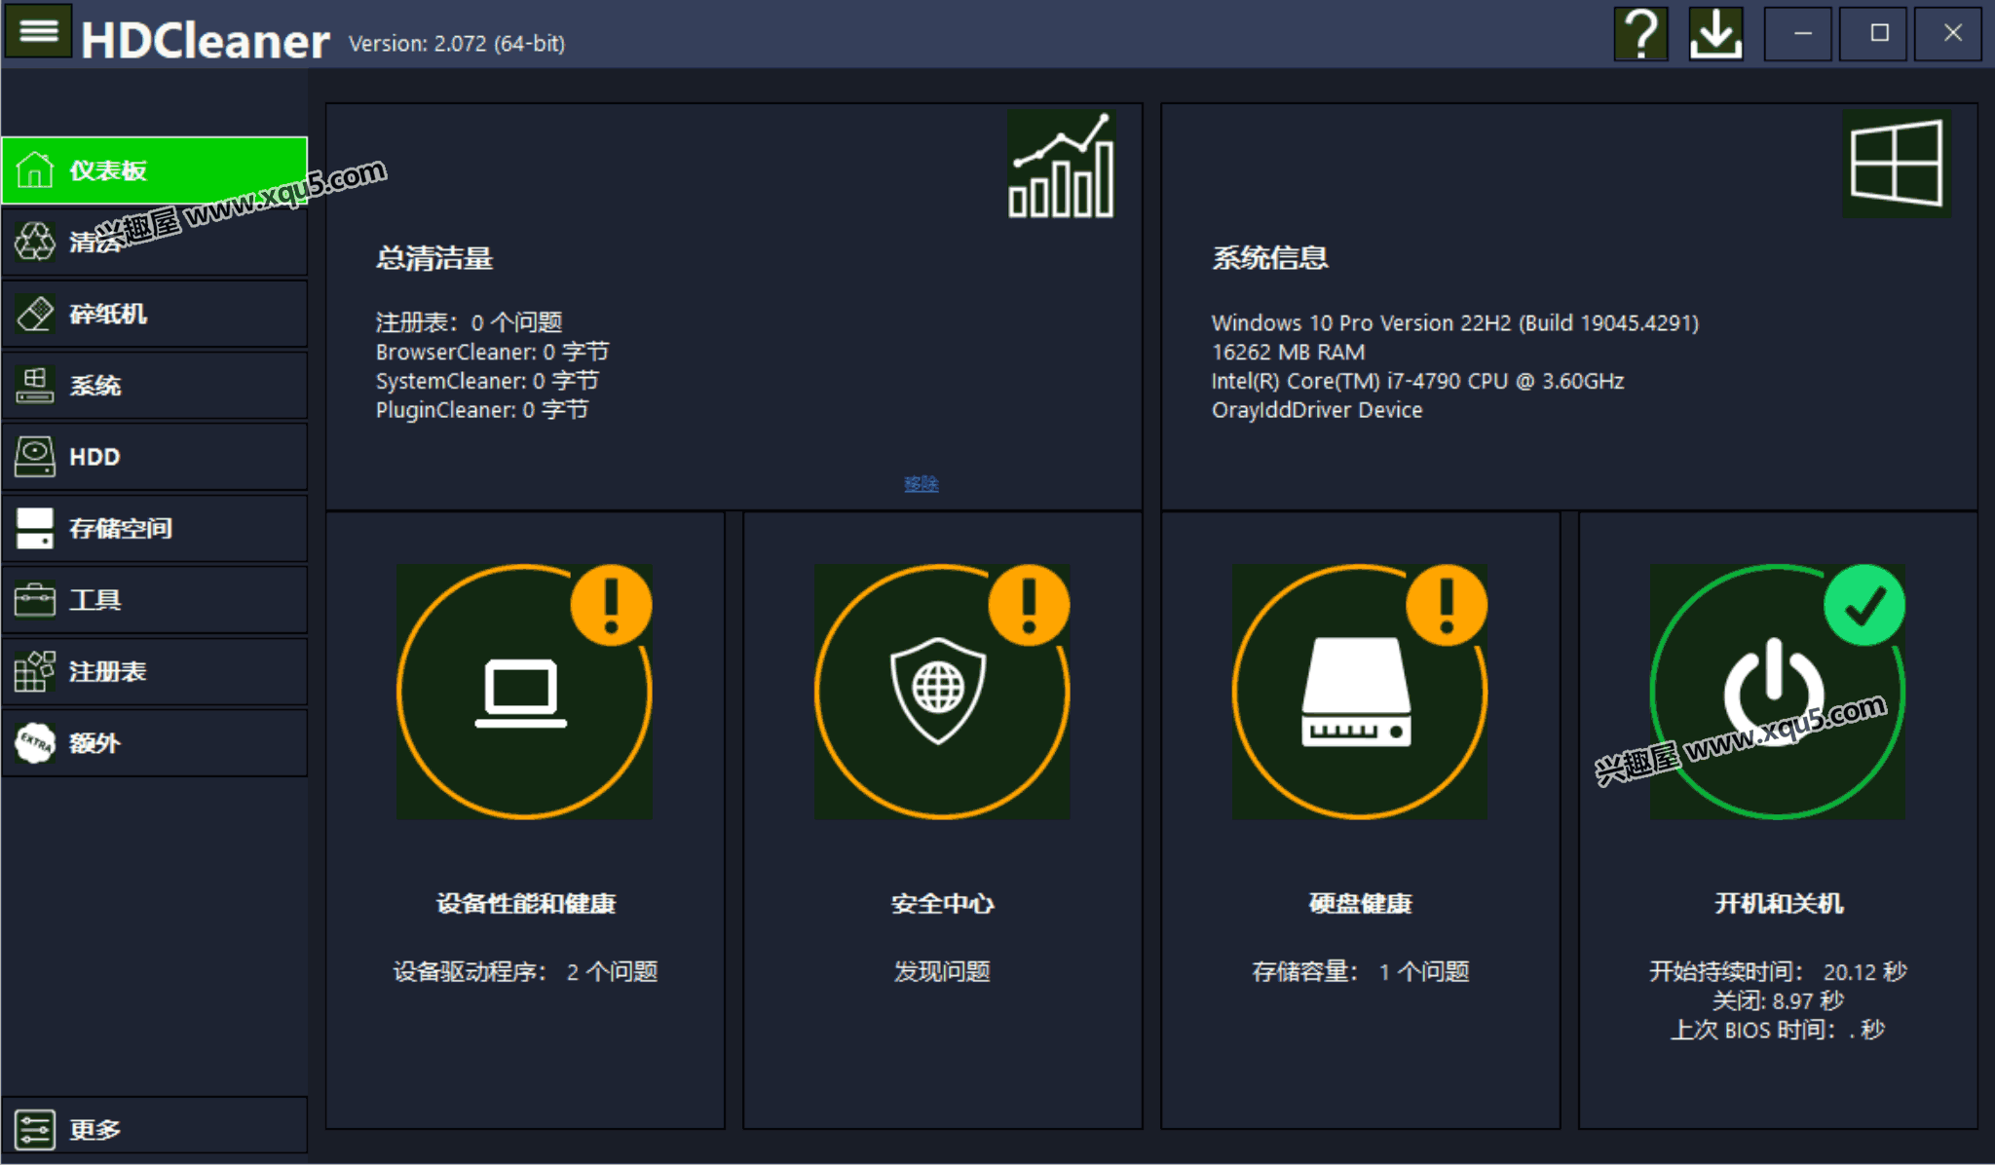Viewport: 1995px width, 1165px height.
Task: Click the orange warning badge on 设备性能和健康
Action: tap(611, 605)
